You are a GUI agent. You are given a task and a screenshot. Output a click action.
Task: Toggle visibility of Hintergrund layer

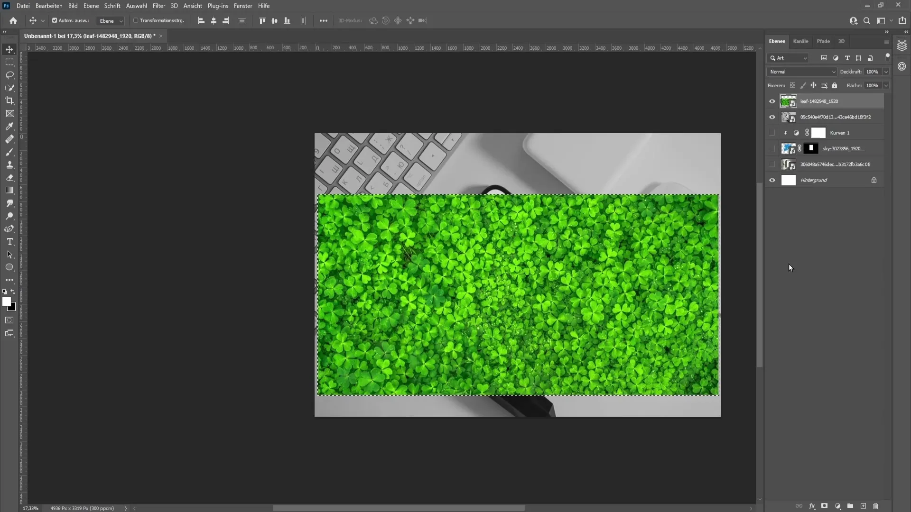click(x=772, y=180)
